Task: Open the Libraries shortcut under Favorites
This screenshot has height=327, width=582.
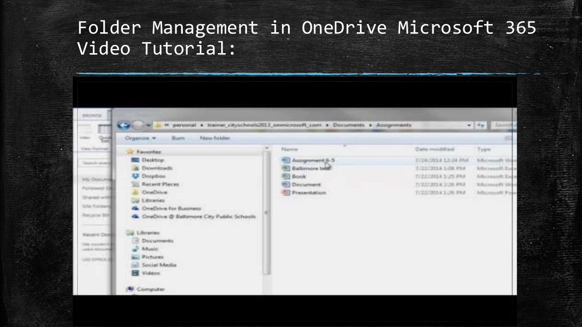Action: click(153, 200)
